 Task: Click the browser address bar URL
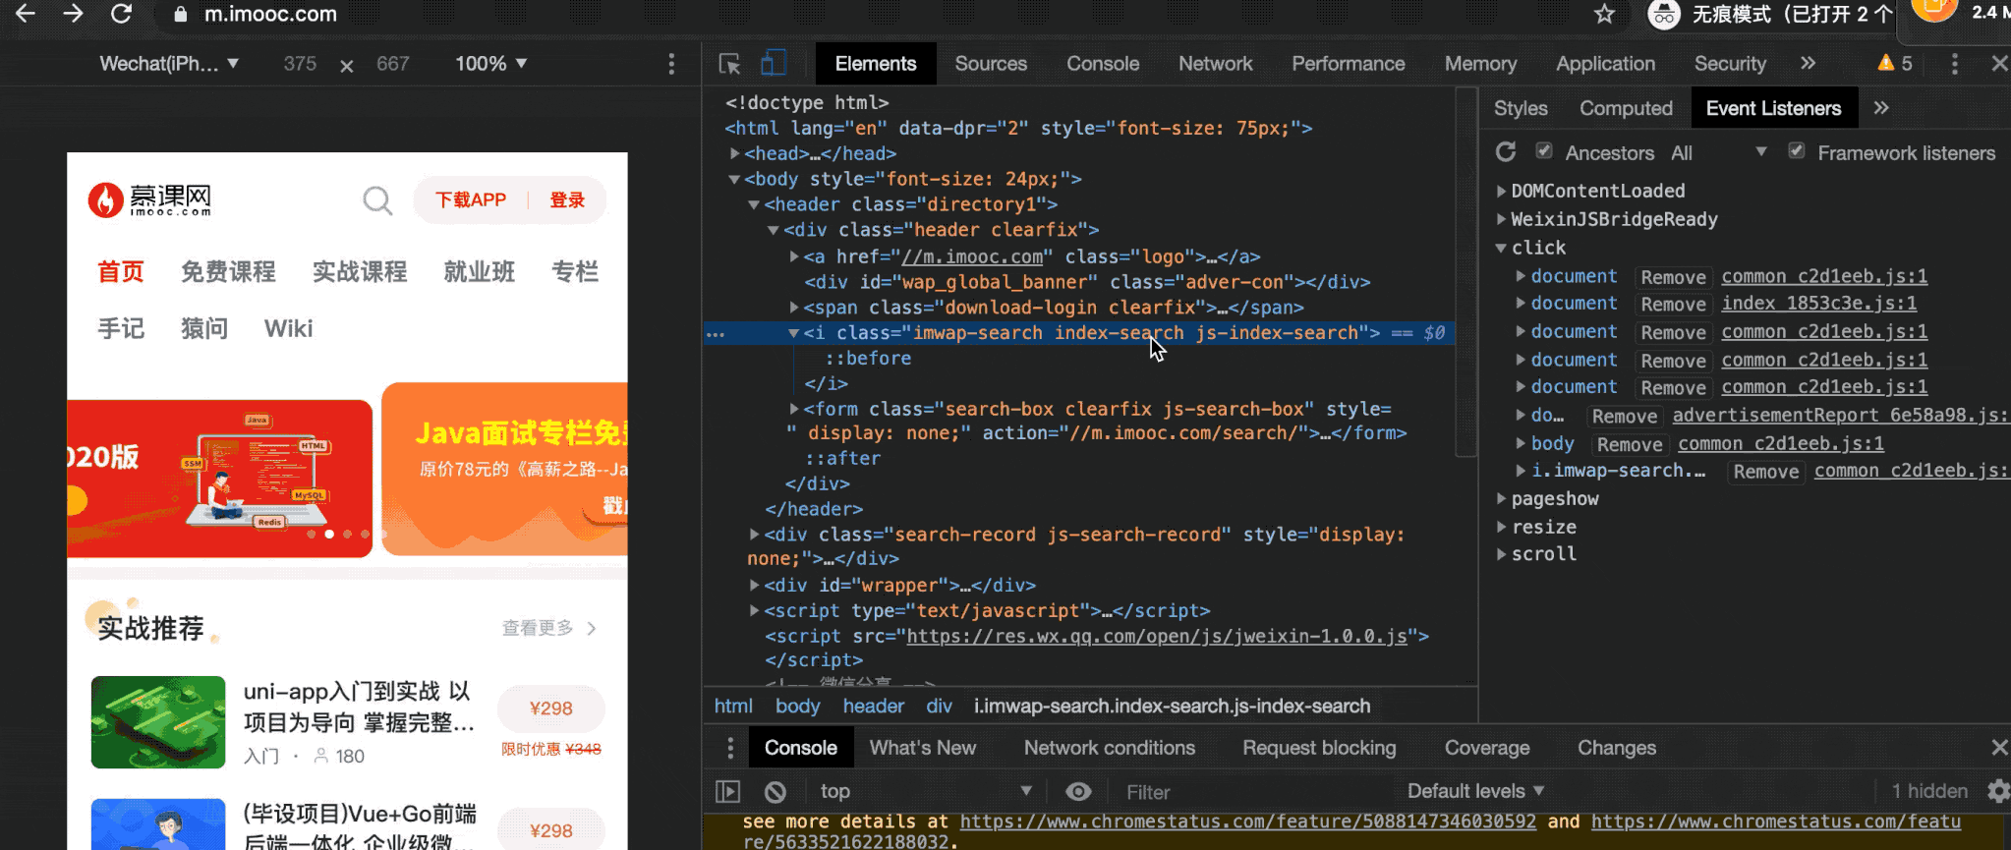coord(270,14)
